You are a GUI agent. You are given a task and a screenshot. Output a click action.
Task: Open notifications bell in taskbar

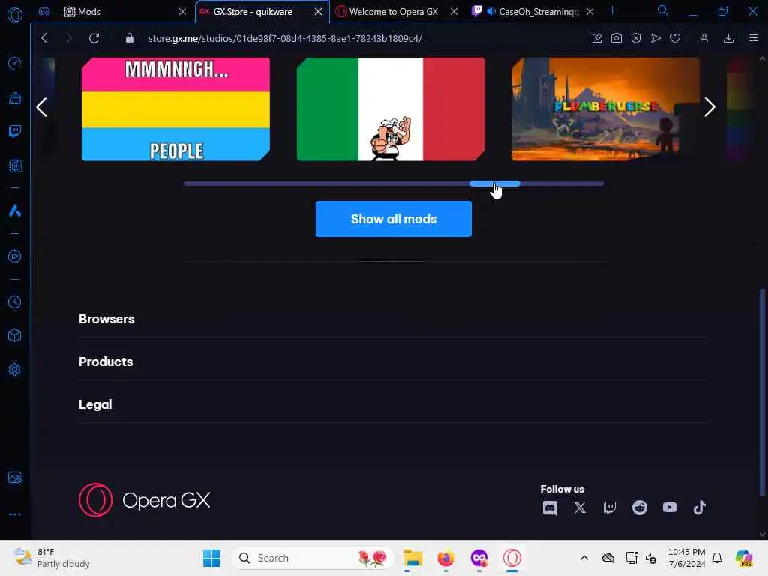pos(717,558)
